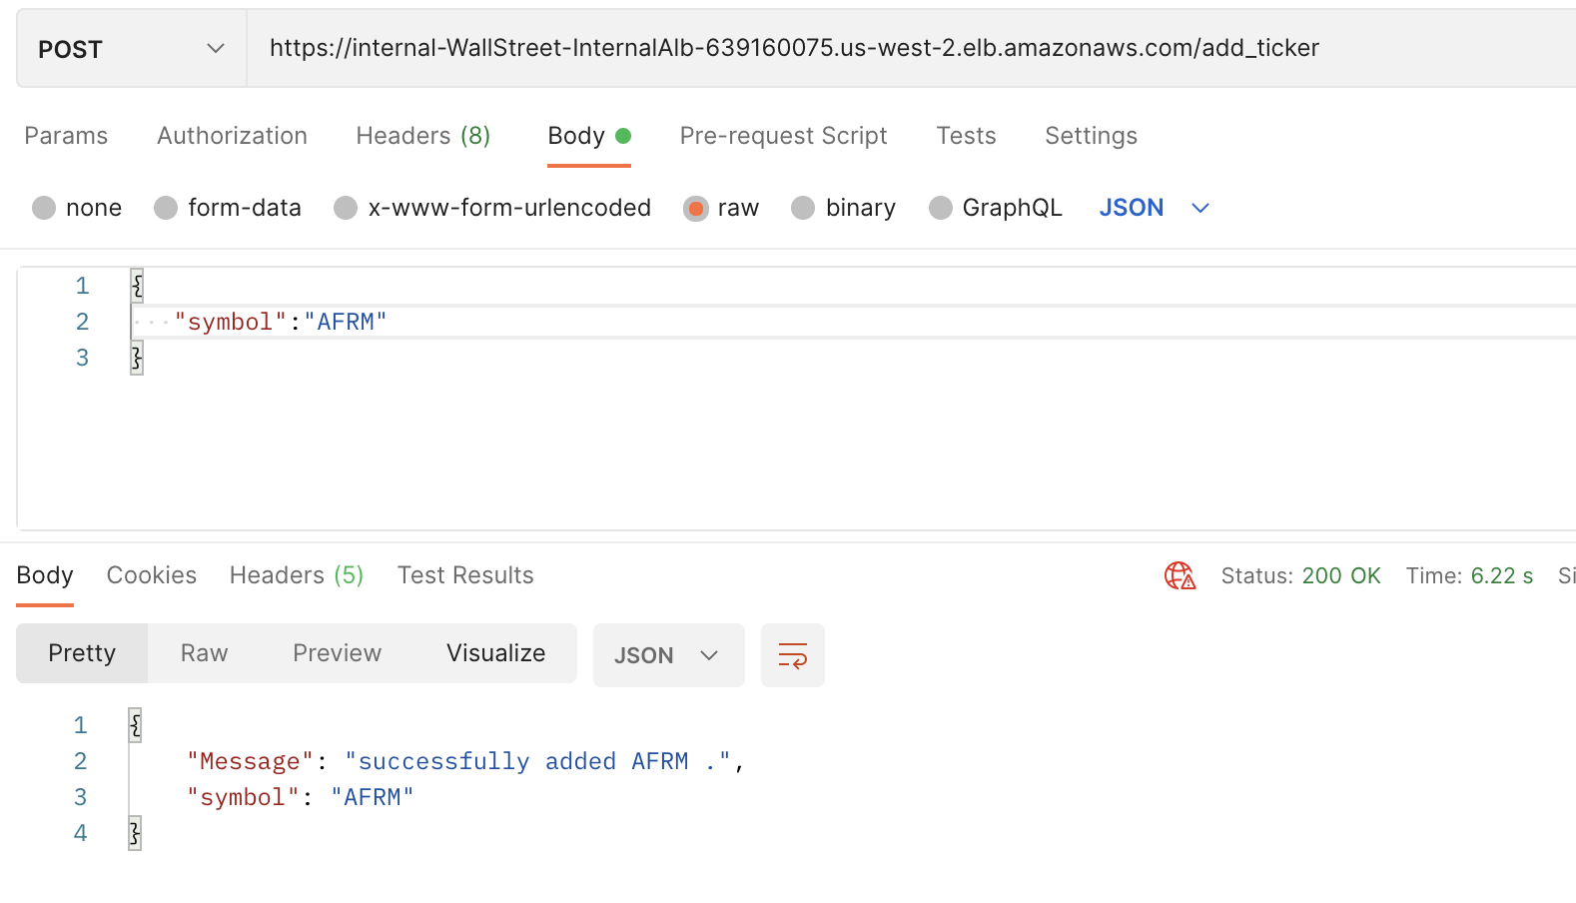Choose the form-data body type
Viewport: 1576px width, 903px height.
click(165, 208)
